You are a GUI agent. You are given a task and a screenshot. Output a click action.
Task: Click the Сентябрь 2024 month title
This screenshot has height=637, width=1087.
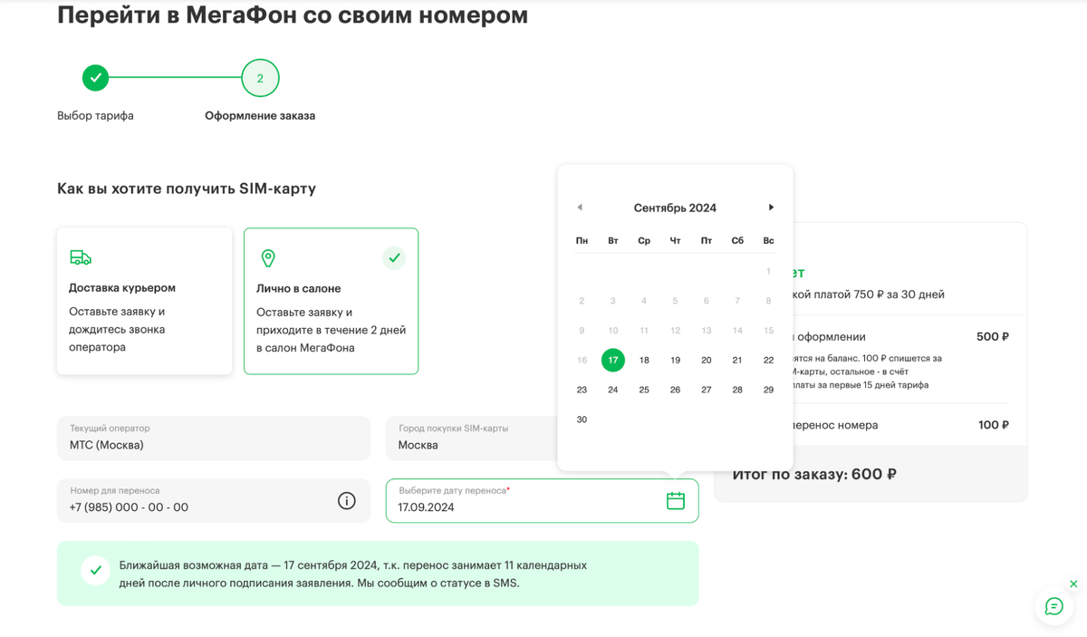click(675, 208)
